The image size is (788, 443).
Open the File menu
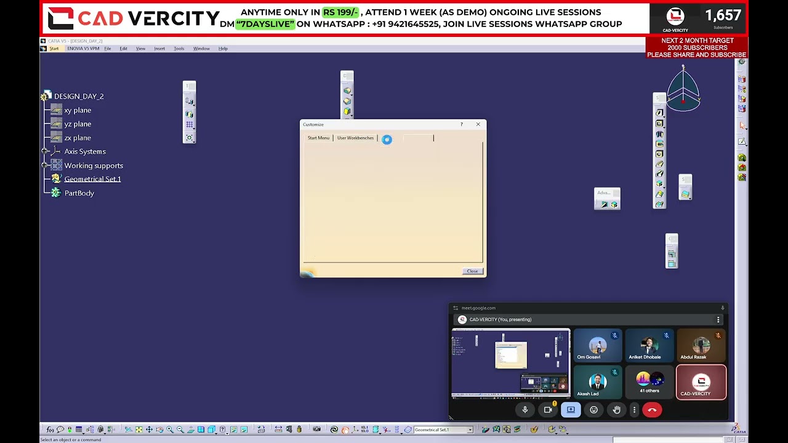(x=108, y=49)
